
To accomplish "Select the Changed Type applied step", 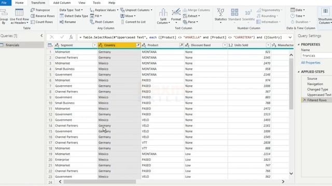I will tap(317, 89).
